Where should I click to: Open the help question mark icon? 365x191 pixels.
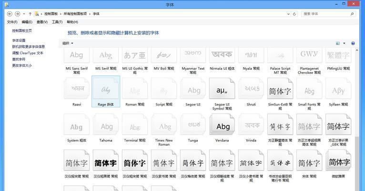pyautogui.click(x=353, y=43)
